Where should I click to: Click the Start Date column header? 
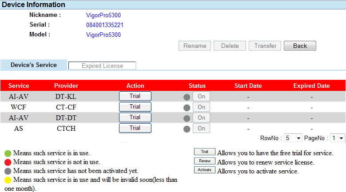[x=248, y=86]
